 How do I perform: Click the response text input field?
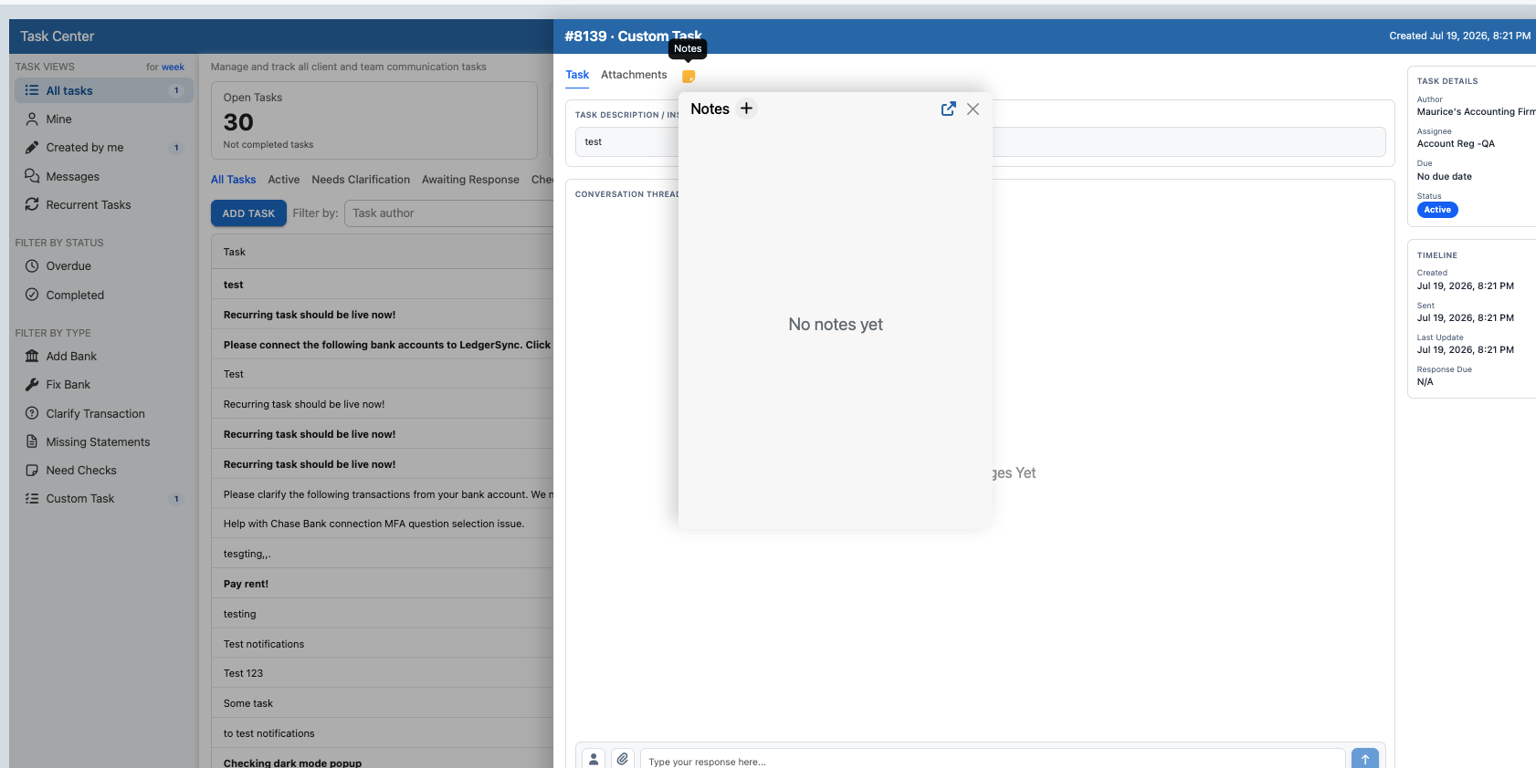pyautogui.click(x=993, y=761)
